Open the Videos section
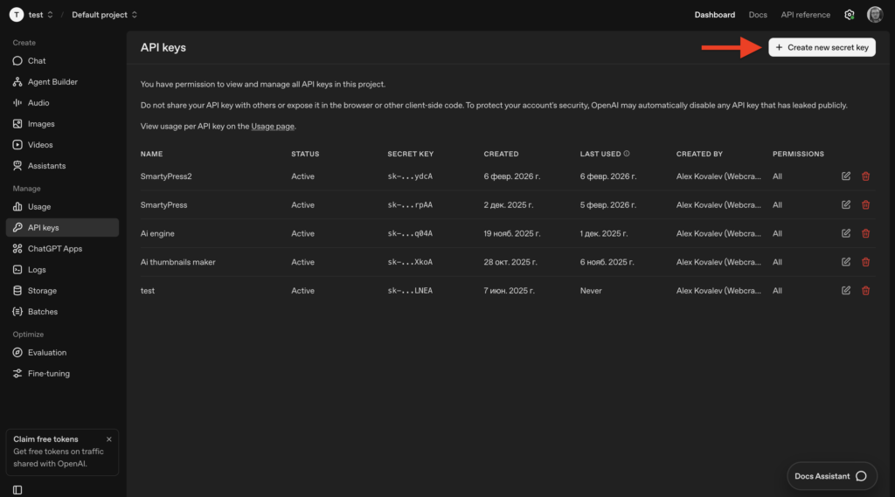The height and width of the screenshot is (497, 895). point(62,145)
